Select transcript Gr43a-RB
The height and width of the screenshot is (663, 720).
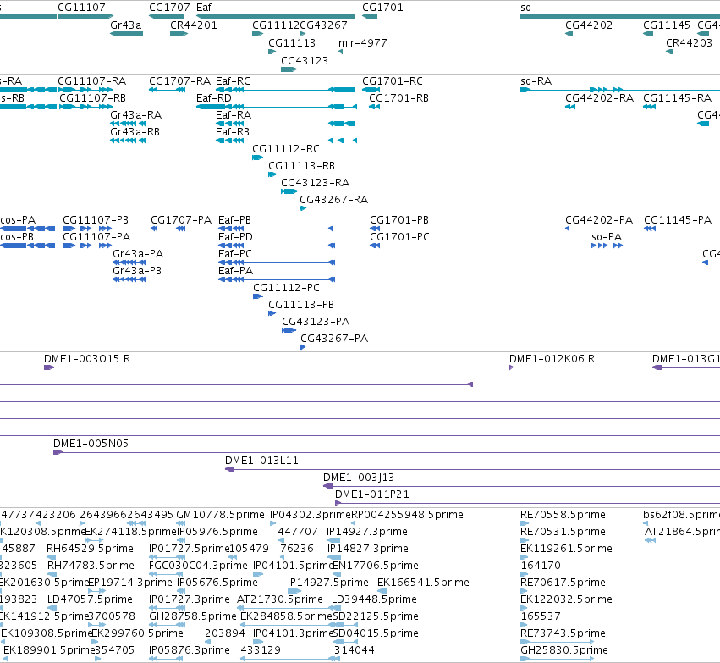click(x=135, y=132)
